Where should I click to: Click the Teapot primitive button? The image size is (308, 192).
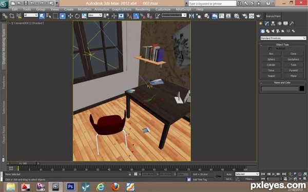[271, 76]
